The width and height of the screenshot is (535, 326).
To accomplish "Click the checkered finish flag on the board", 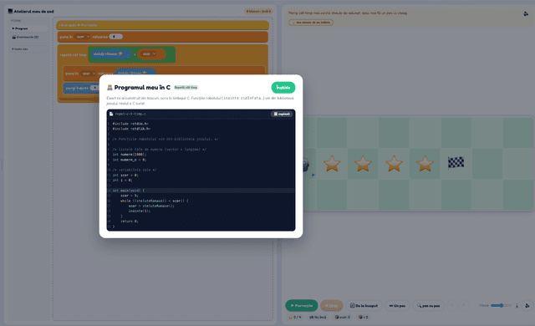I will (456, 163).
